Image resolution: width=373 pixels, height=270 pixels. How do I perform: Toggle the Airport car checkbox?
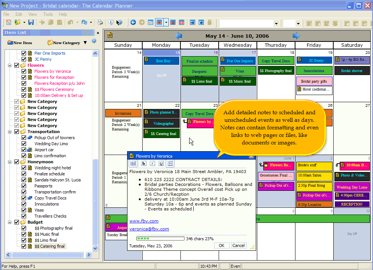click(24, 150)
